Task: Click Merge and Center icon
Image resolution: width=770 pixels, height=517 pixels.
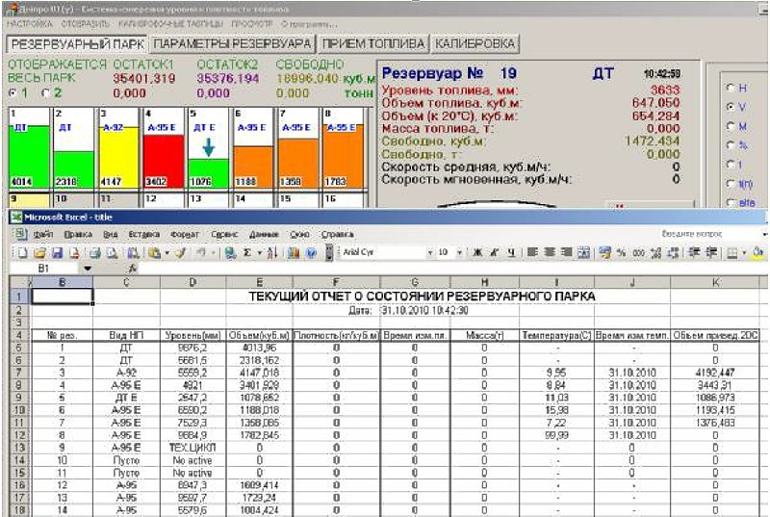Action: pyautogui.click(x=583, y=252)
